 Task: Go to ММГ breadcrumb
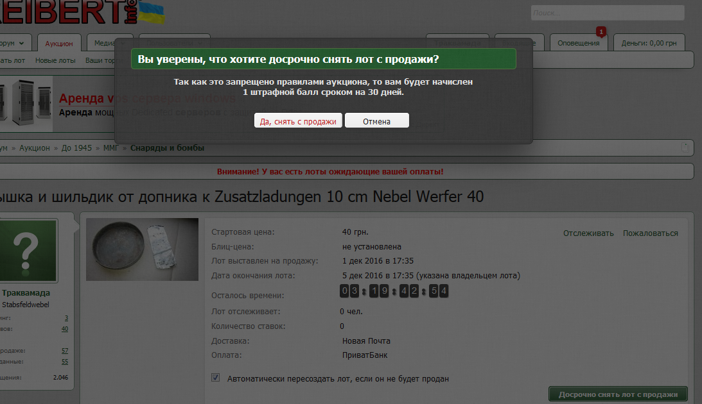(110, 148)
